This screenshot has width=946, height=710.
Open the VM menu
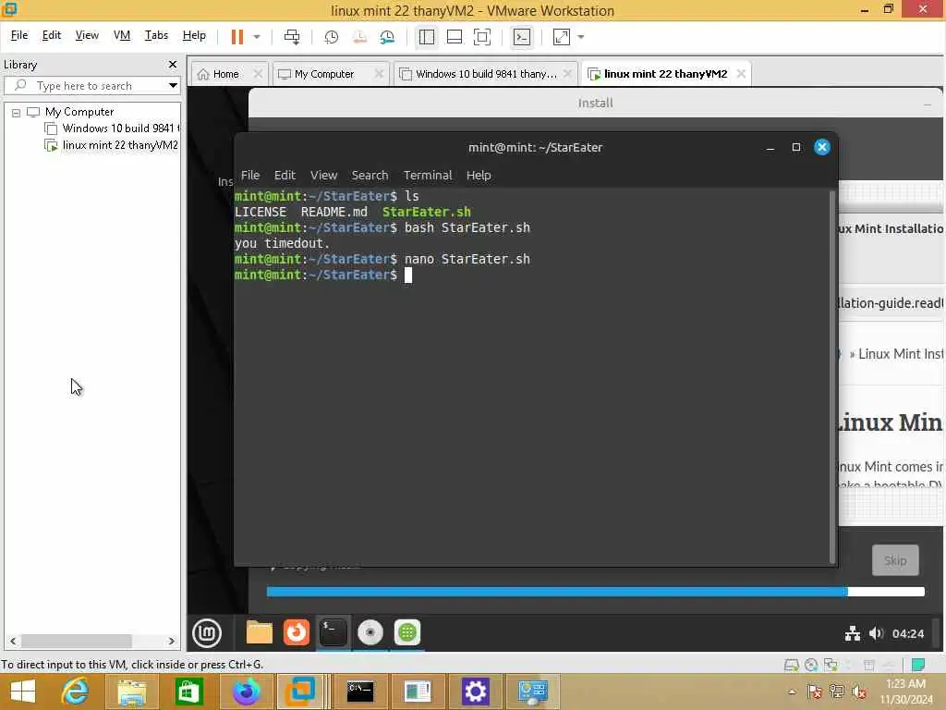click(x=122, y=35)
